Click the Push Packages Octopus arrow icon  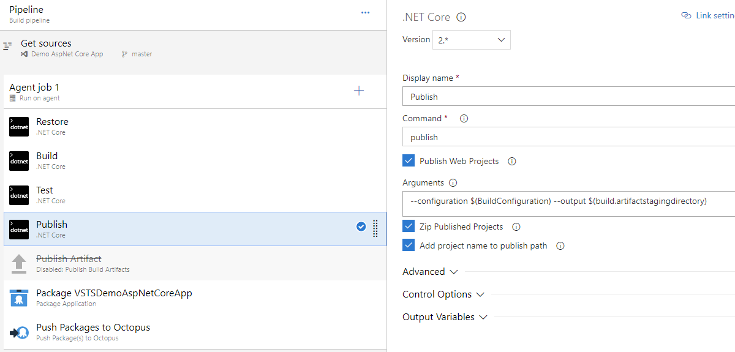pos(19,332)
